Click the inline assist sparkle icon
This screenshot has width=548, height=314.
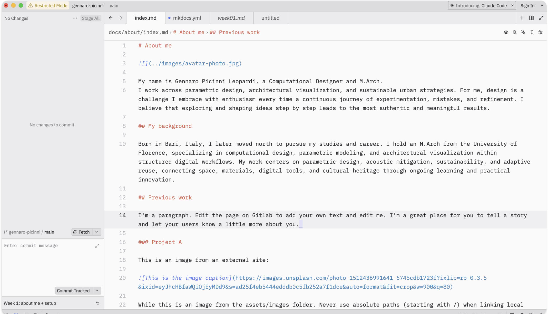[523, 32]
